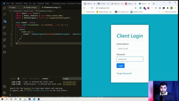Open the Chrome extensions puzzle icon
179x101 pixels.
pyautogui.click(x=168, y=8)
